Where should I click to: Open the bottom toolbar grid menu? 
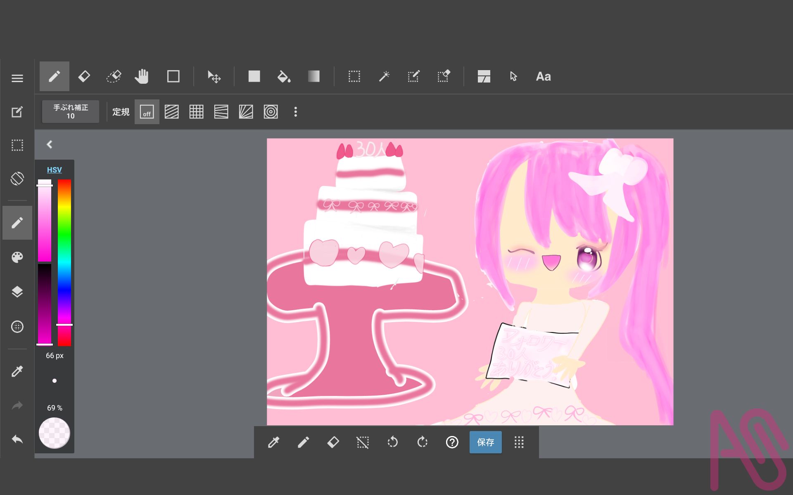pos(519,442)
